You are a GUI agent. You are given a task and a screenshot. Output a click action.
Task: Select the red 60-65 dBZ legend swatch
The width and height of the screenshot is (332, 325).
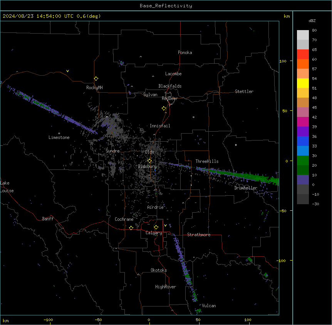click(x=303, y=54)
